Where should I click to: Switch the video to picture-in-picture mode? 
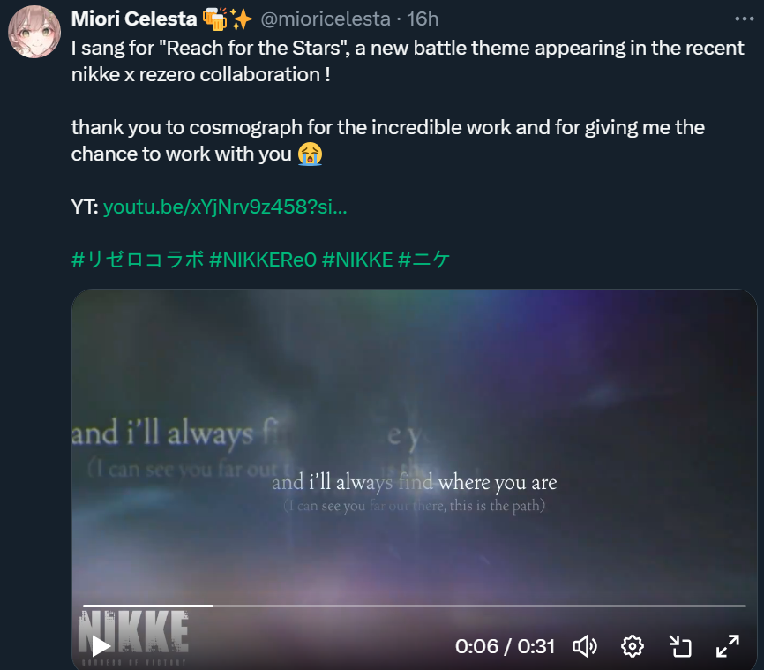[x=680, y=646]
